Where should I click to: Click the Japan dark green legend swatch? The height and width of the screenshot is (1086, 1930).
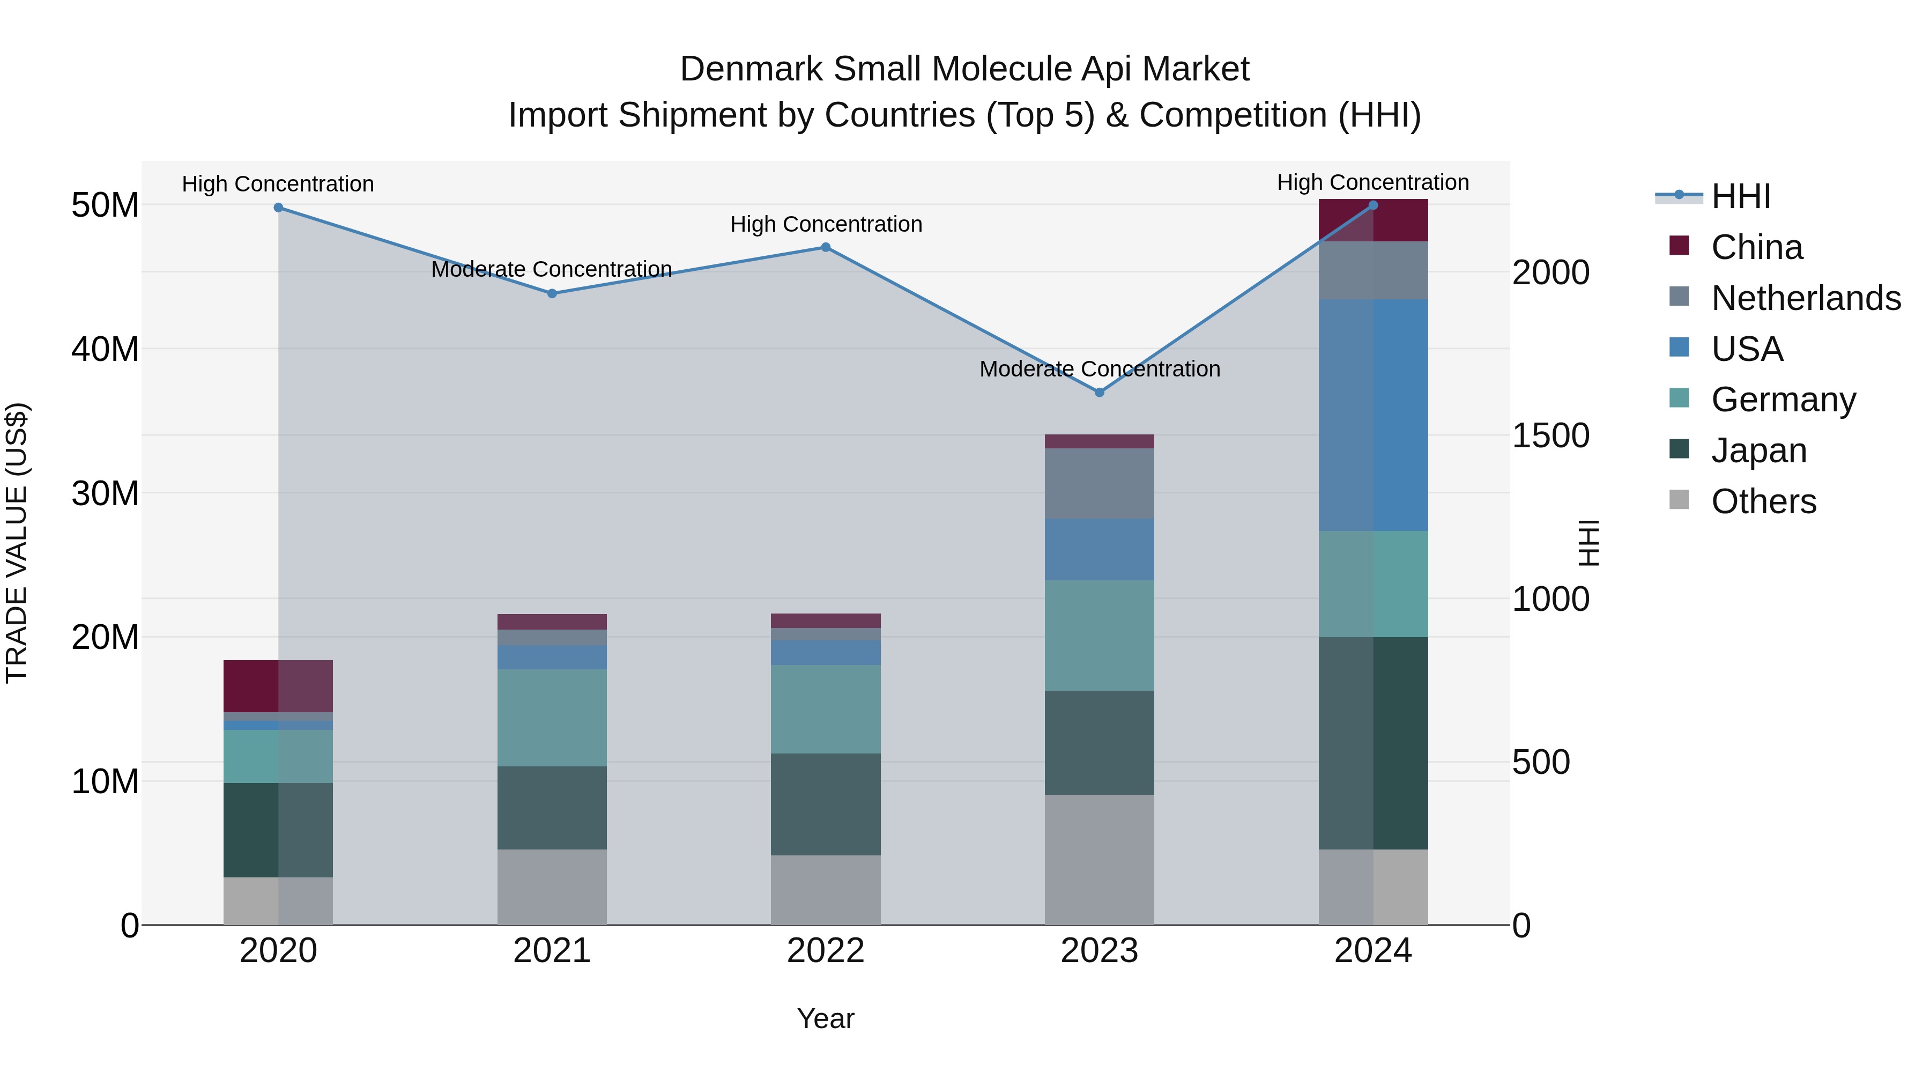[1679, 449]
